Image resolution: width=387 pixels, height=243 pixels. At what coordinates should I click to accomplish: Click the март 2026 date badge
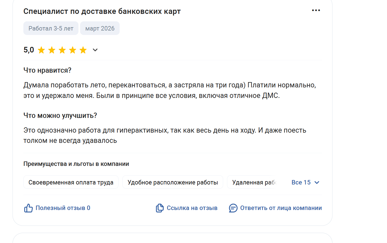click(100, 29)
